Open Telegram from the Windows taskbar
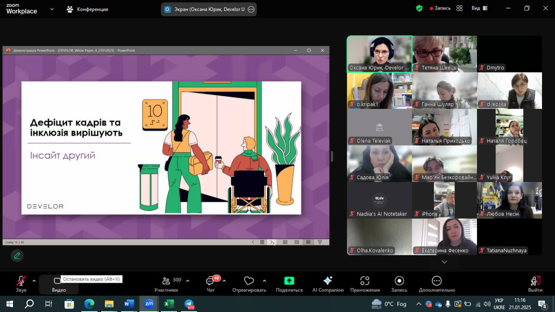Screen dimensions: 555x312 (189, 304)
